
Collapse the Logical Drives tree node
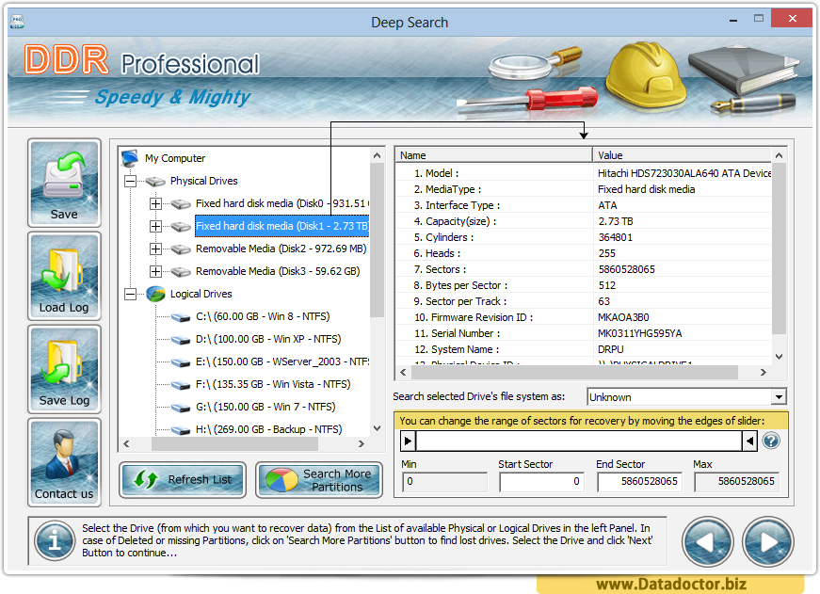point(130,294)
